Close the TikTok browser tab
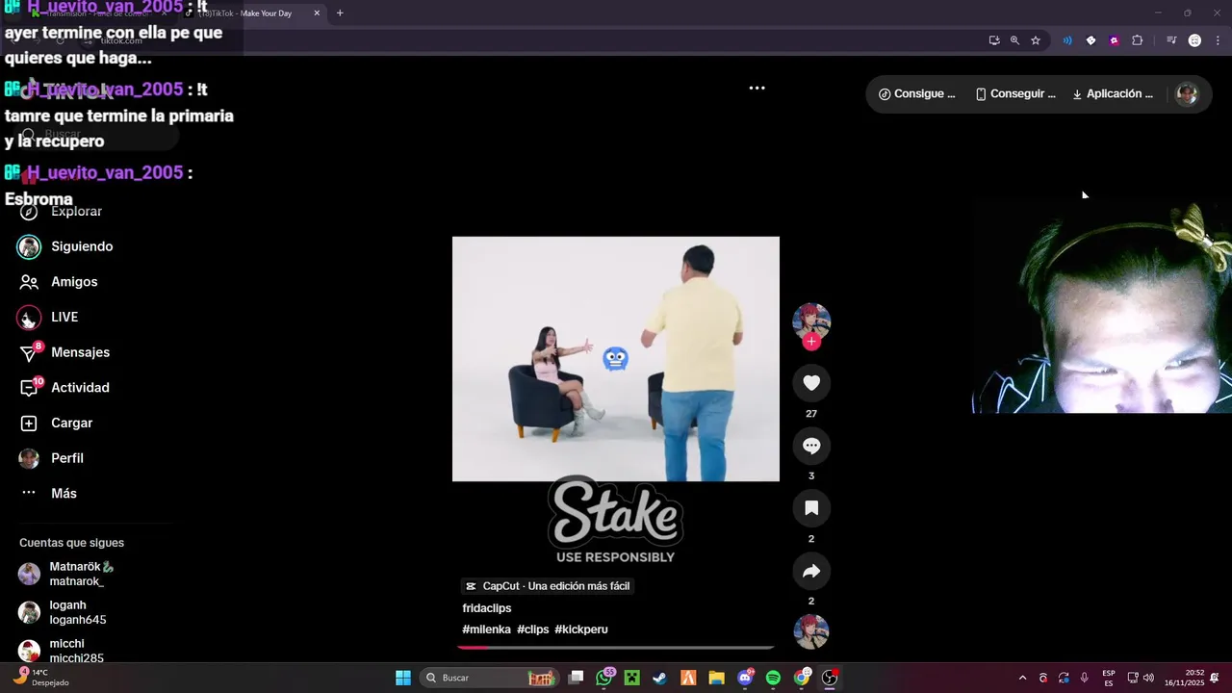This screenshot has height=693, width=1232. point(317,13)
